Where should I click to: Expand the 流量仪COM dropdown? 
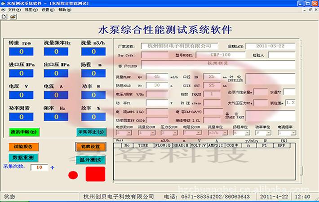point(153,133)
